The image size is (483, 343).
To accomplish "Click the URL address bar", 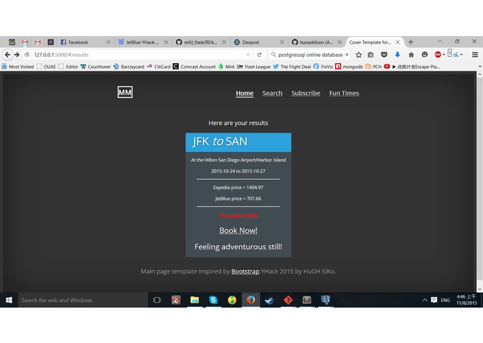I will 137,55.
